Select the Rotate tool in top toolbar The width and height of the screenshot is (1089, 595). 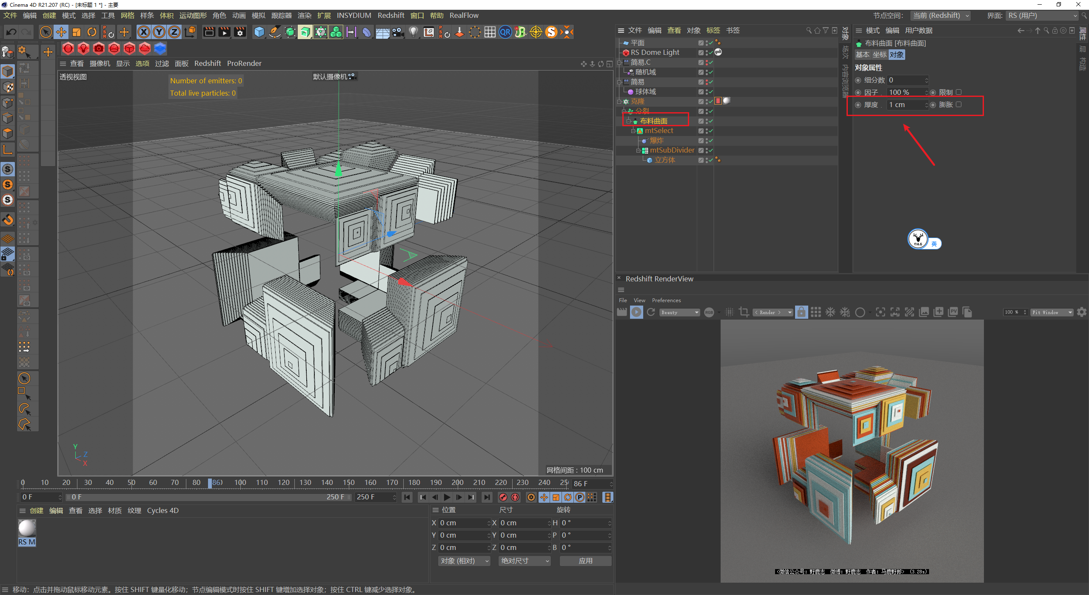(x=92, y=32)
